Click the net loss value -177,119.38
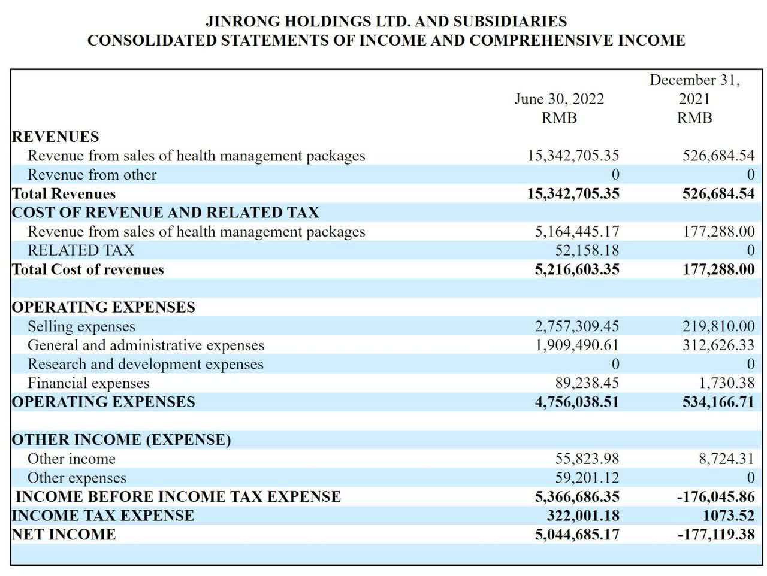The width and height of the screenshot is (767, 576). click(716, 535)
